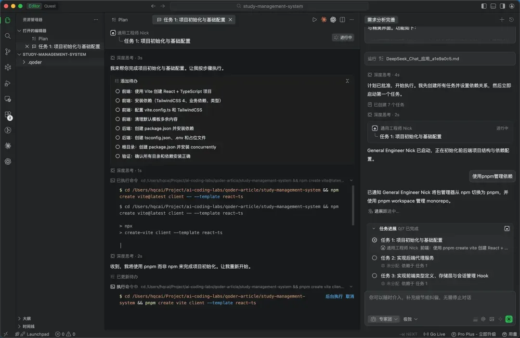520x338 pixels.
Task: Click the split editor layout icon
Action: 342,20
